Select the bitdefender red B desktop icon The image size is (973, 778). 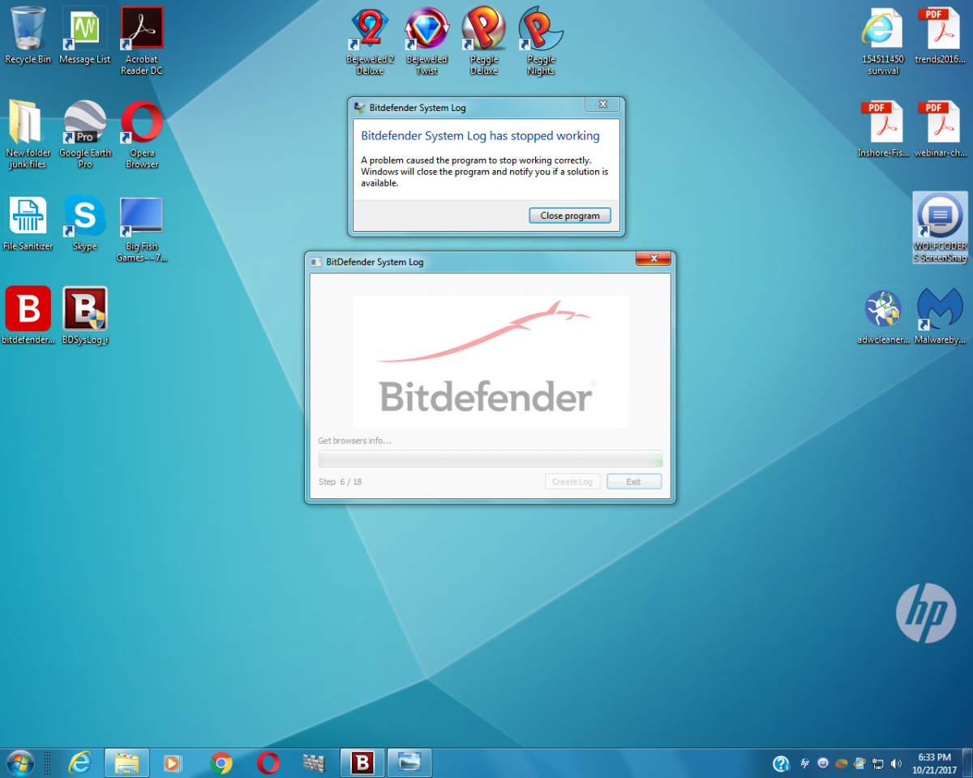pyautogui.click(x=28, y=316)
